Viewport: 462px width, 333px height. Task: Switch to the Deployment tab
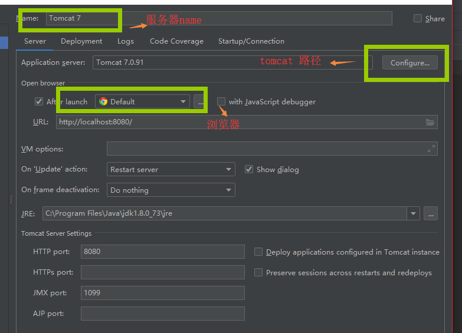tap(81, 41)
